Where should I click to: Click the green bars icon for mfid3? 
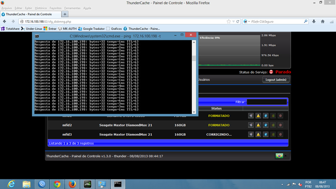click(273, 134)
